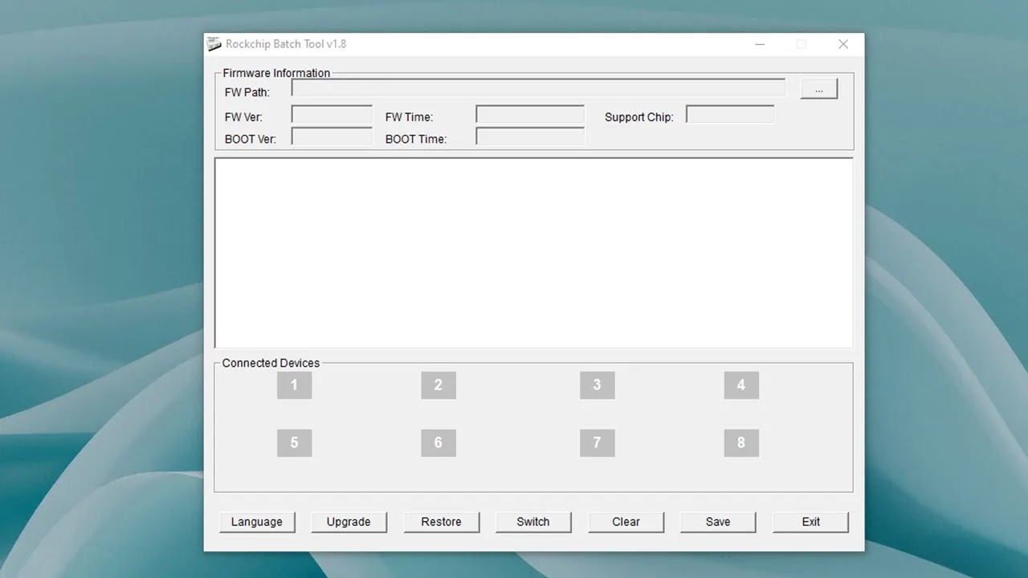Image resolution: width=1028 pixels, height=578 pixels.
Task: Browse for firmware with the ... button
Action: [x=818, y=89]
